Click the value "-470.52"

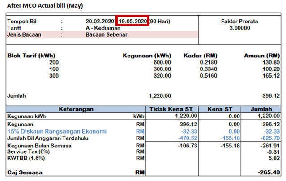[x=188, y=138]
